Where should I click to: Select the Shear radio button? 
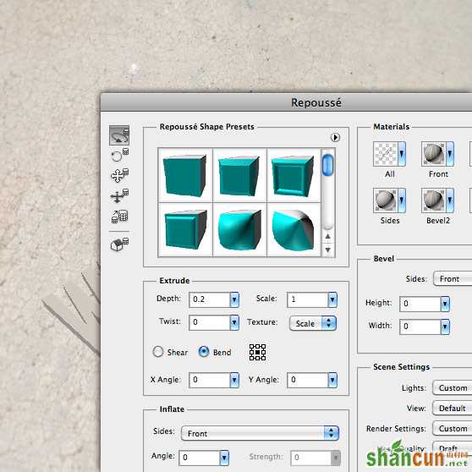click(158, 351)
